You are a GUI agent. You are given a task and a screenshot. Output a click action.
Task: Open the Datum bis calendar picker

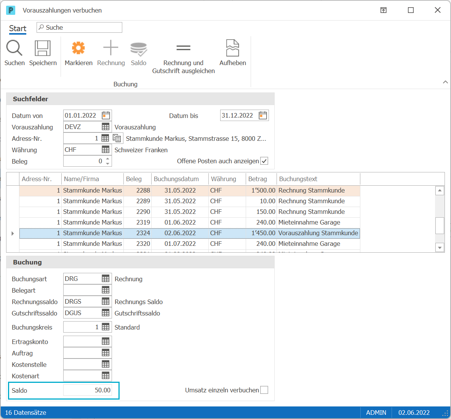point(262,116)
